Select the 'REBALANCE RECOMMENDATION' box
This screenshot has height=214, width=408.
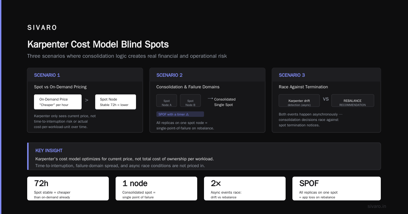[353, 101]
